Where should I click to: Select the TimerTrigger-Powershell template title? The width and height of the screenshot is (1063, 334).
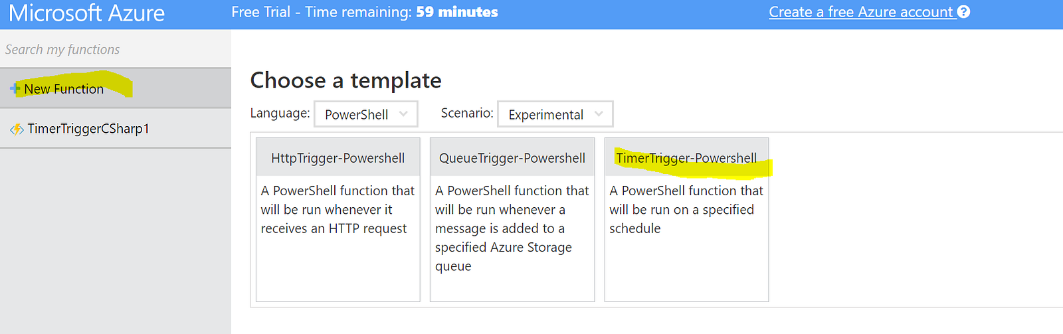click(x=686, y=158)
